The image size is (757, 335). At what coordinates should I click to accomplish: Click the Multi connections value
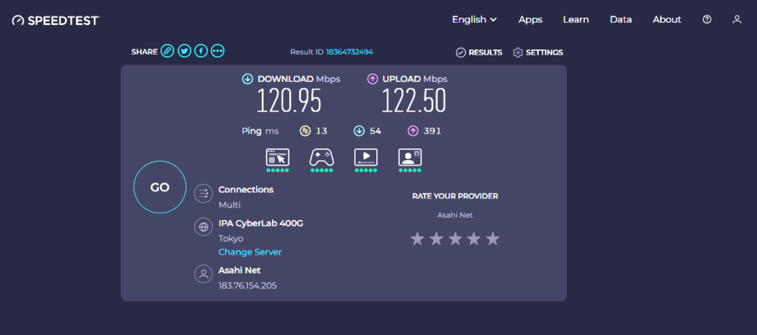(x=229, y=205)
